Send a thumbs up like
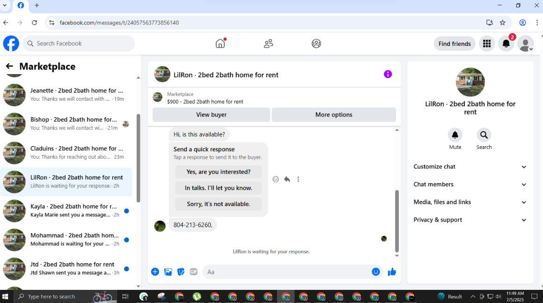Viewport: 543px width, 303px height. click(392, 272)
